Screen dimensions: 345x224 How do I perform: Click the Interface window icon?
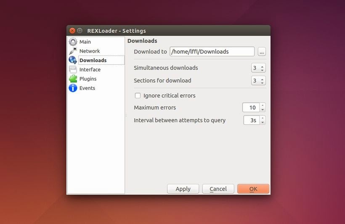pyautogui.click(x=73, y=69)
